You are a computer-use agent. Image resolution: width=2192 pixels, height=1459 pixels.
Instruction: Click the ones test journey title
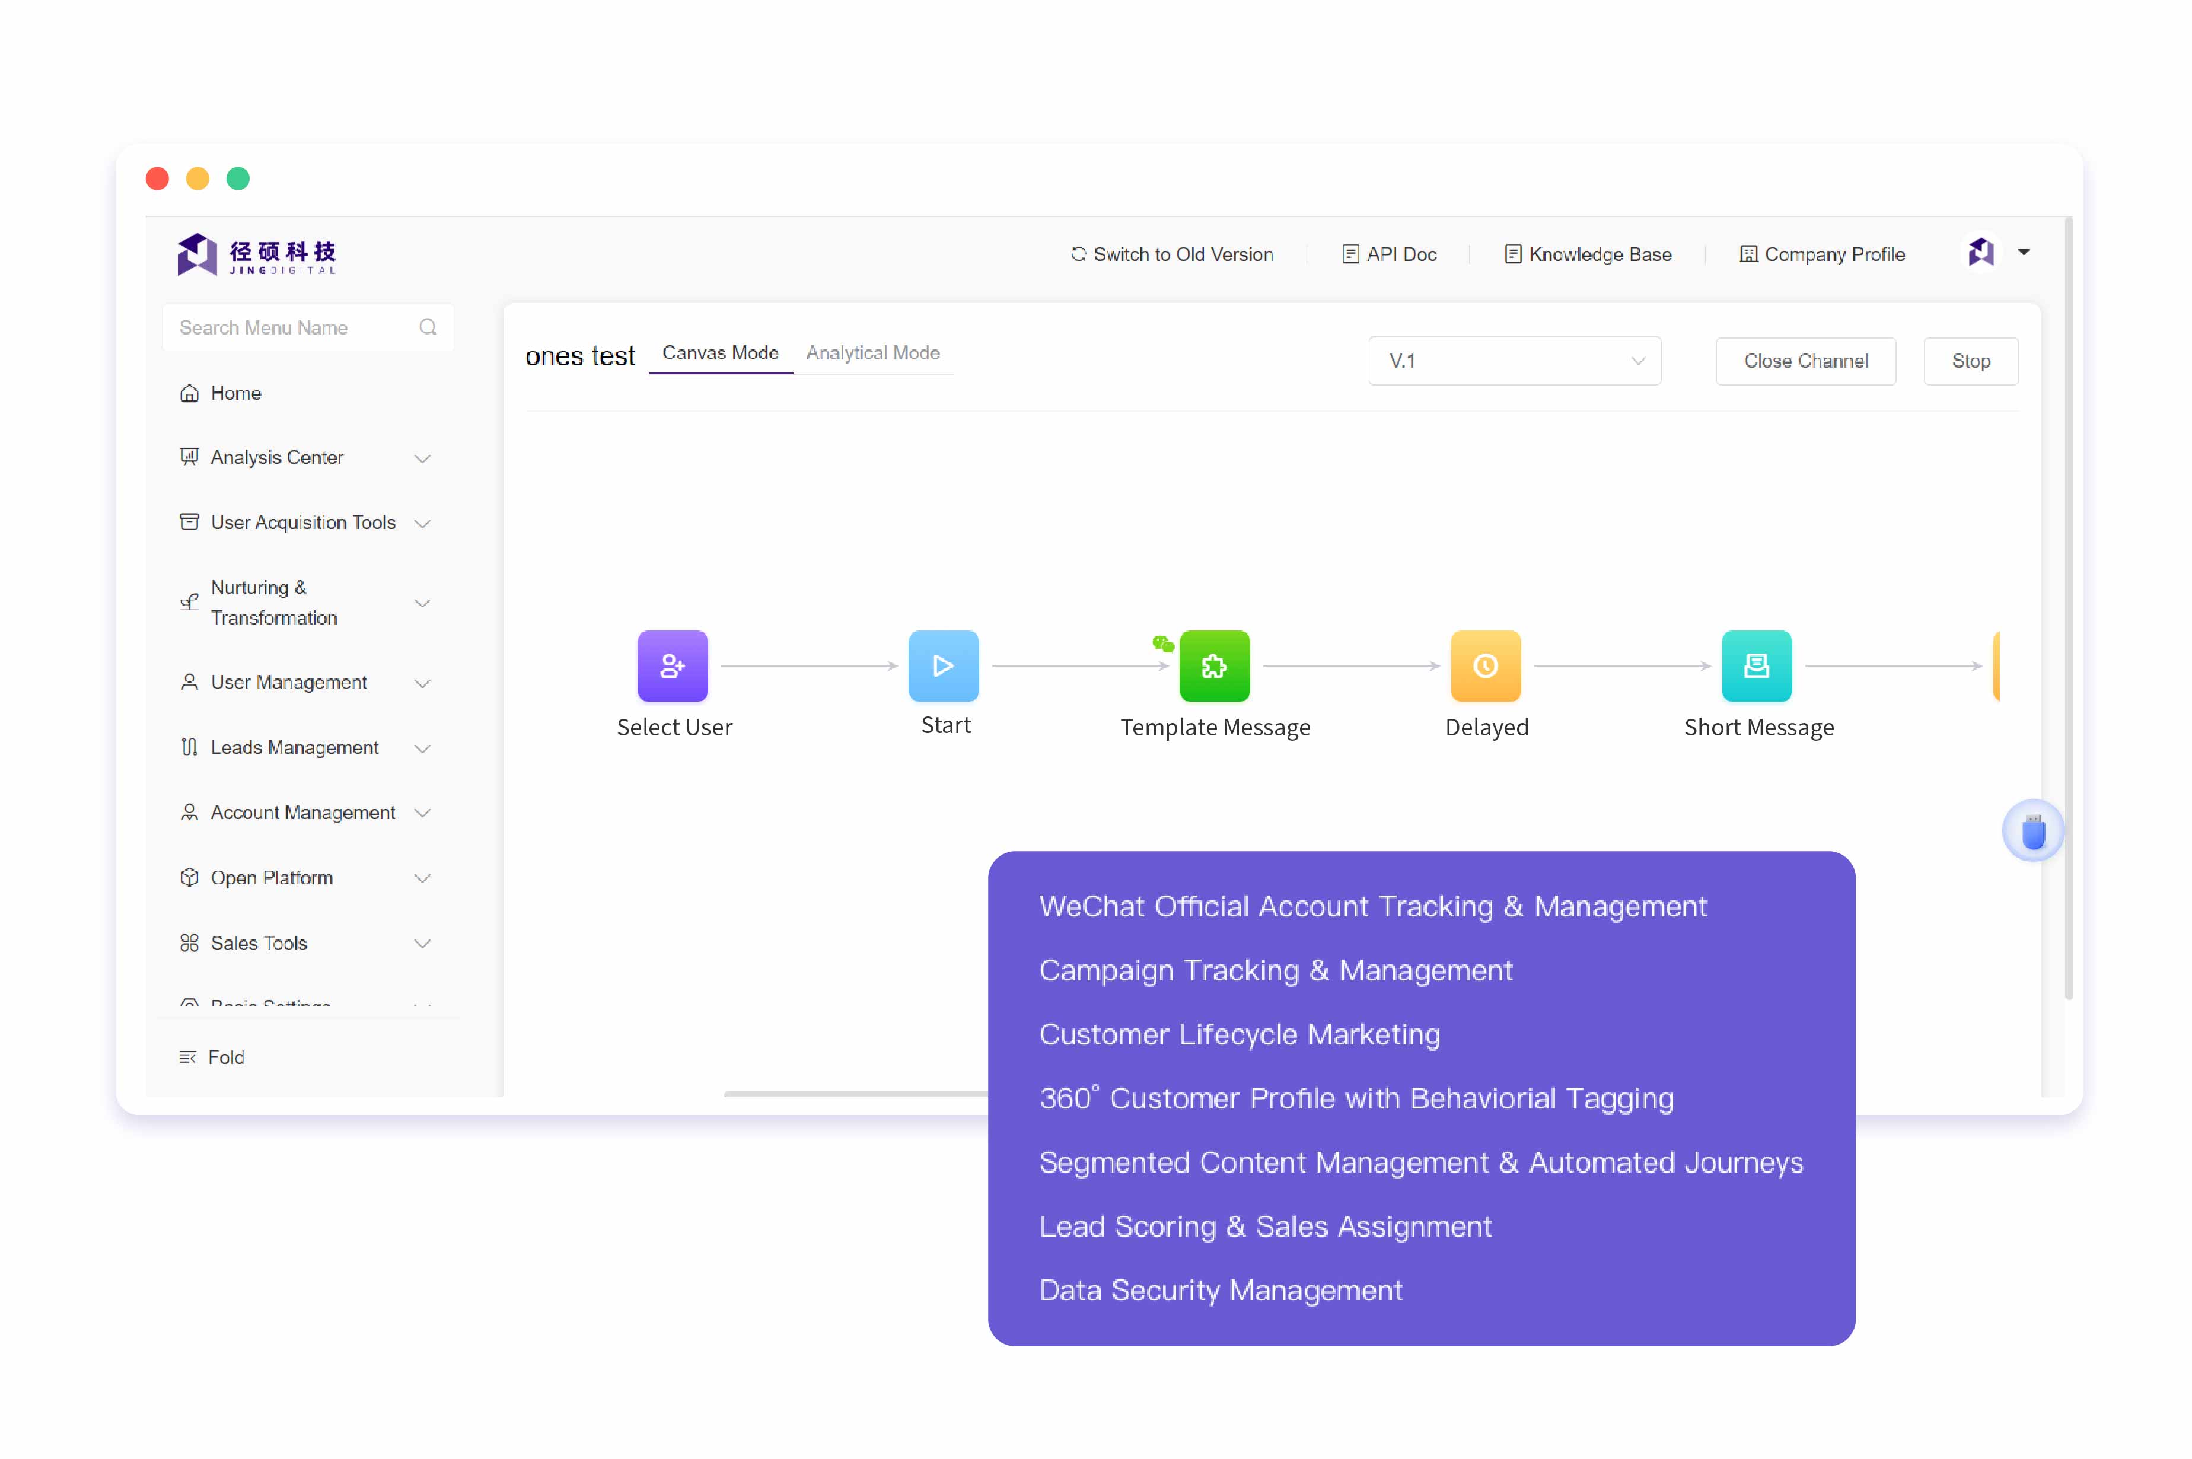(579, 356)
